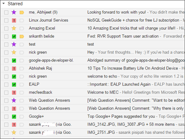This screenshot has height=139, width=185.
Task: Open 'welcome to echo' subject line
Action: tap(102, 76)
